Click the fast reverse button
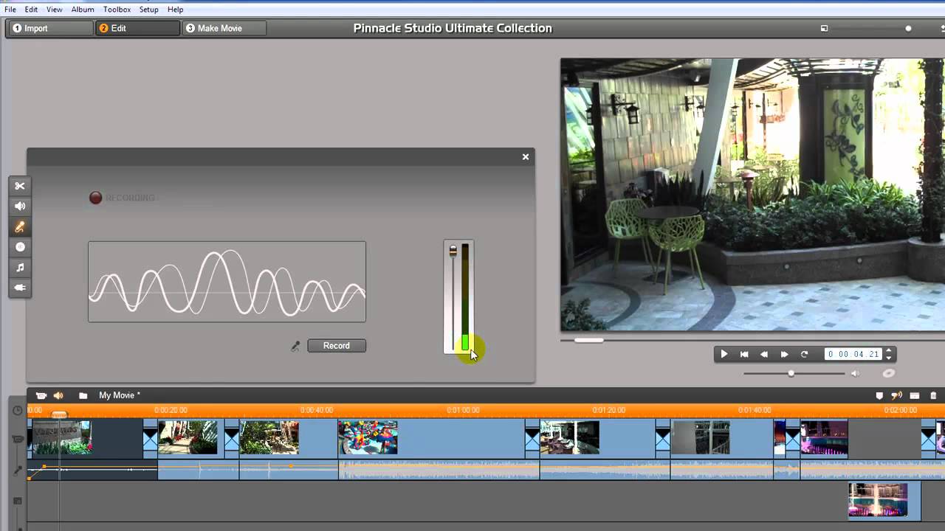 (764, 354)
